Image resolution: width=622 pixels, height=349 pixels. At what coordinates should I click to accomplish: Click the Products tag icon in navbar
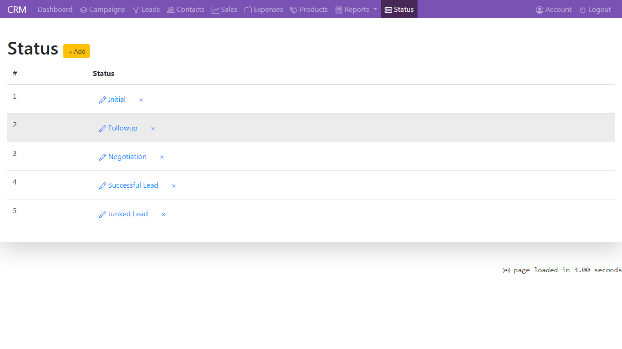(x=294, y=10)
